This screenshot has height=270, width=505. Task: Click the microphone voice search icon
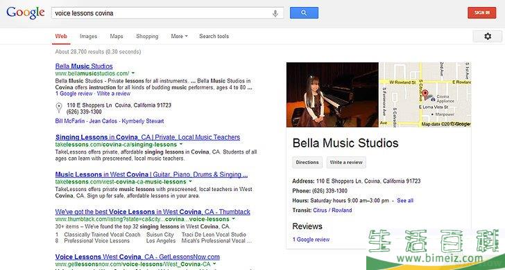[x=275, y=13]
